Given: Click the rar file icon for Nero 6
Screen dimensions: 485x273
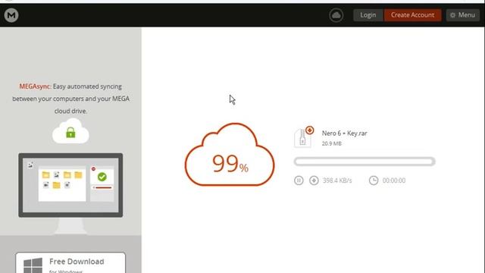Looking at the screenshot, I should point(304,137).
